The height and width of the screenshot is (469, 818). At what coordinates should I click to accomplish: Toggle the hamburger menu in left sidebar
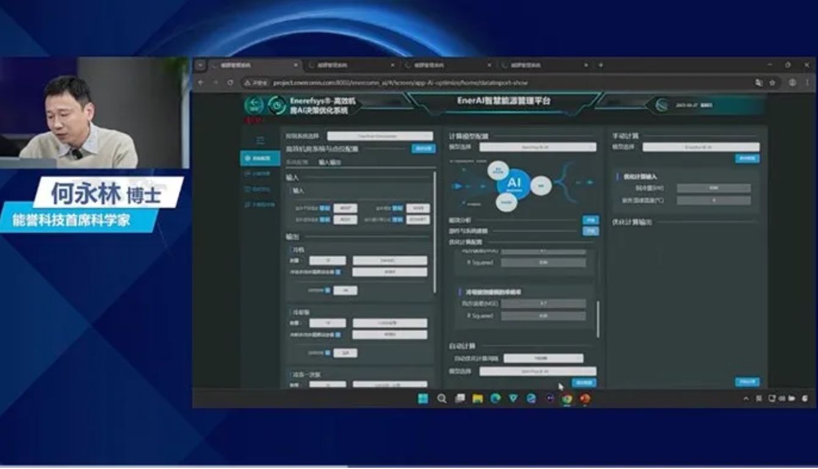point(260,140)
